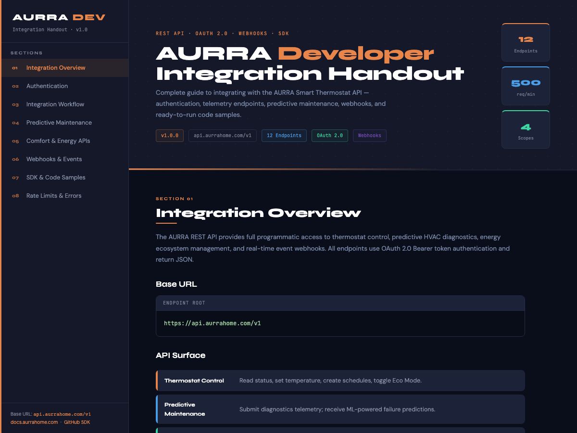The image size is (577, 433).
Task: Click the API Surface subheading
Action: pyautogui.click(x=181, y=356)
